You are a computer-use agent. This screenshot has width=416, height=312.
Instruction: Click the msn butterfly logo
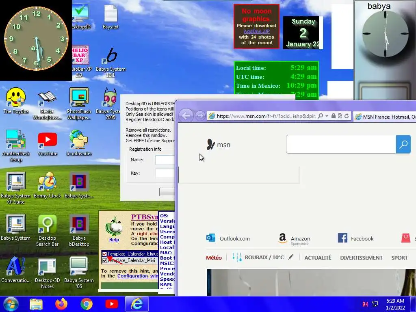[x=218, y=145]
